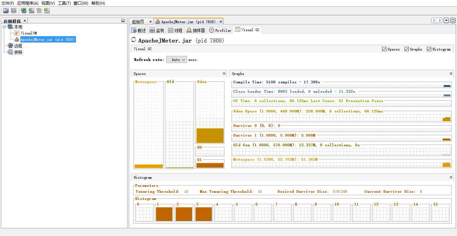The image size is (457, 236).
Task: Open the 工具(T) menu
Action: [65, 3]
